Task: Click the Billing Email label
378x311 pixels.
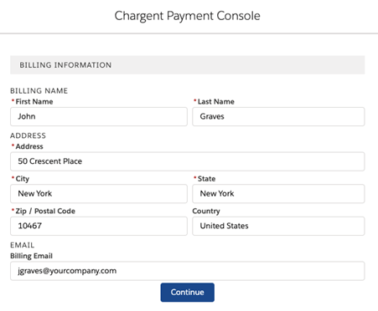Action: pos(31,256)
